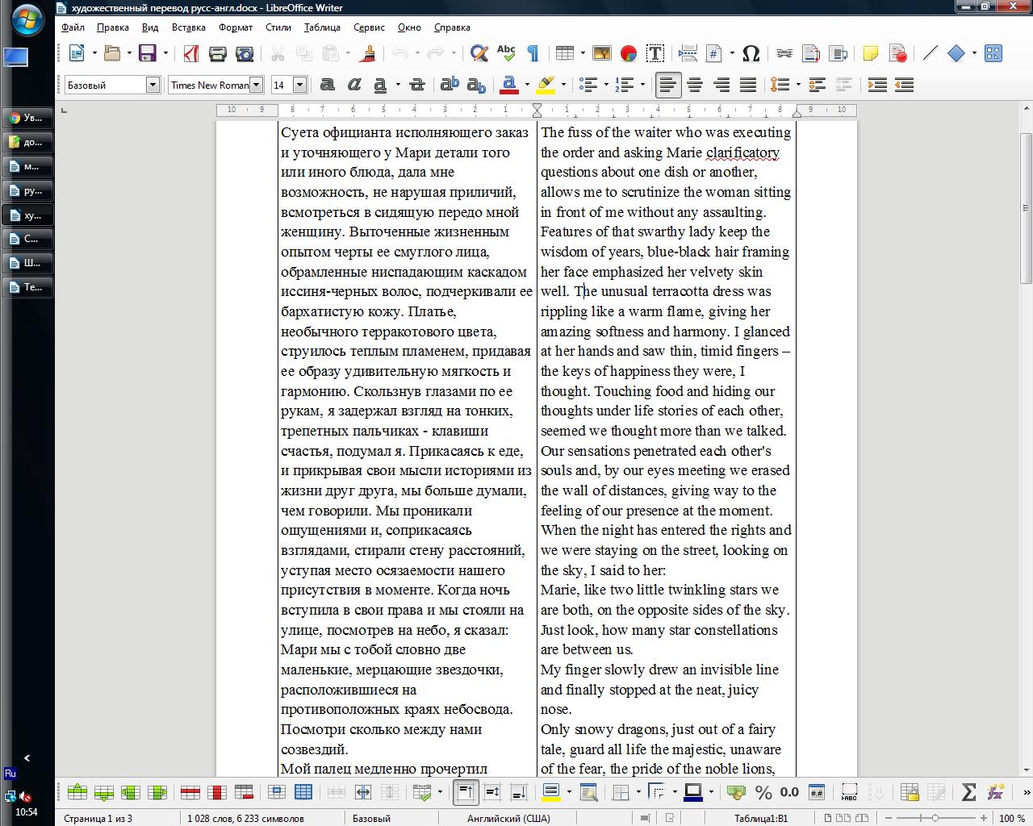
Task: Open Find and Replace
Action: tap(479, 53)
